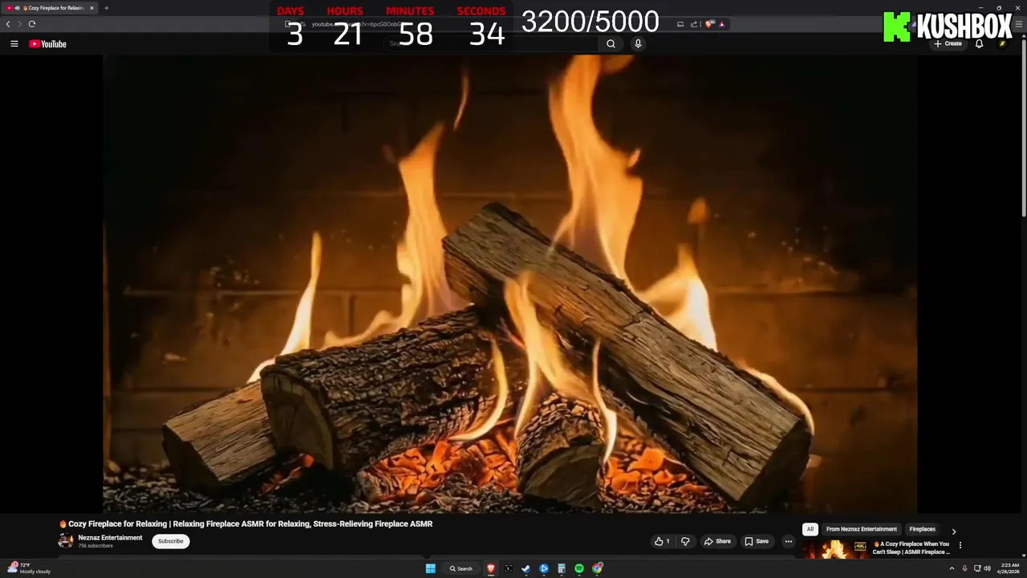Viewport: 1027px width, 578px height.
Task: Close the Cozy Fireplace browser tab
Action: click(x=91, y=8)
